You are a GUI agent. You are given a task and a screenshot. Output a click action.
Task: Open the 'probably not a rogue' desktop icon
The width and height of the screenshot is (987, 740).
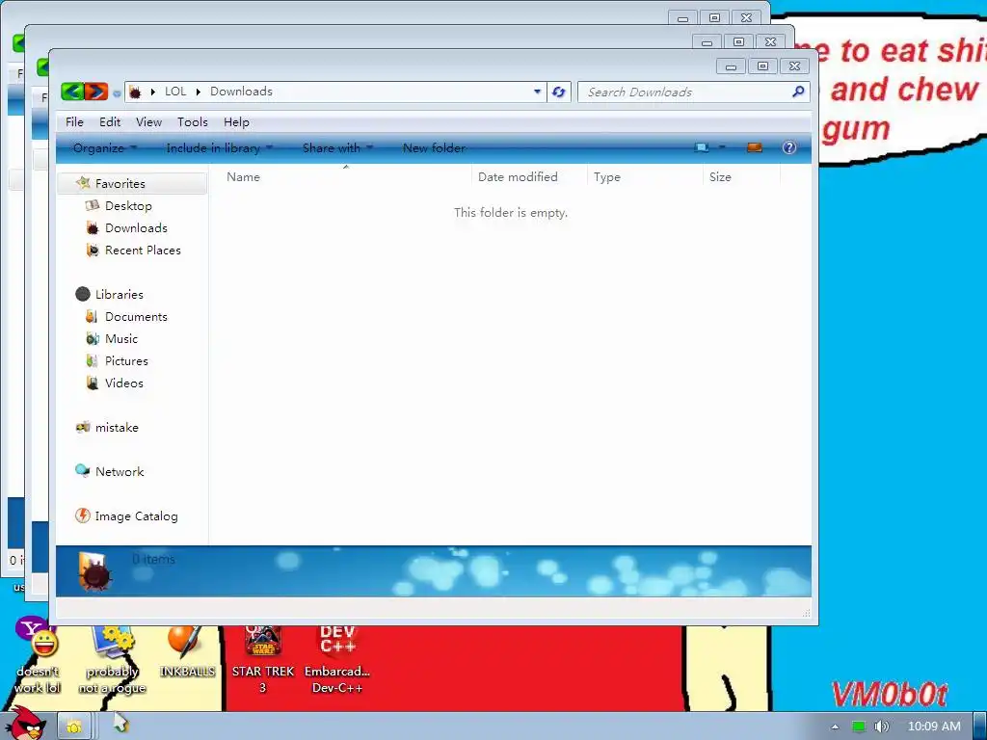point(112,659)
